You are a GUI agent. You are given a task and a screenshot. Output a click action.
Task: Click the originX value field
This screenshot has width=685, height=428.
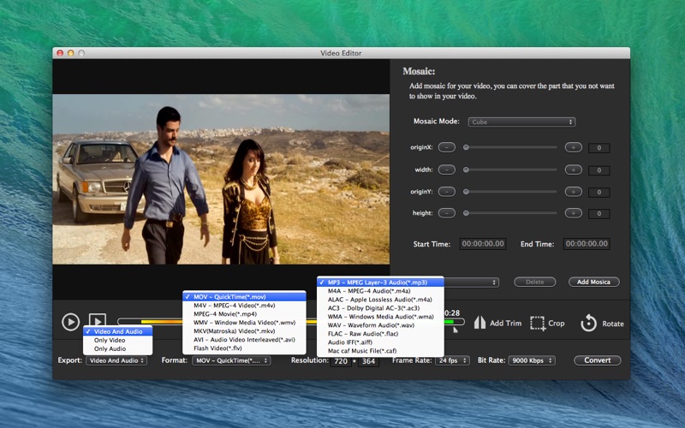point(599,148)
